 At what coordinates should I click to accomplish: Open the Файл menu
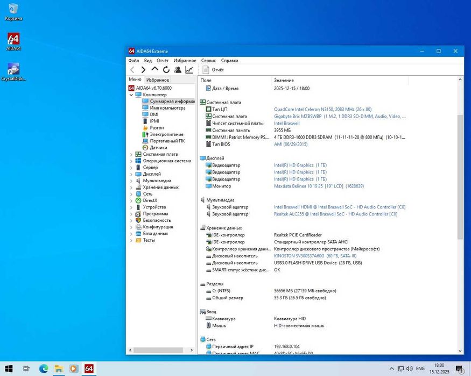133,61
